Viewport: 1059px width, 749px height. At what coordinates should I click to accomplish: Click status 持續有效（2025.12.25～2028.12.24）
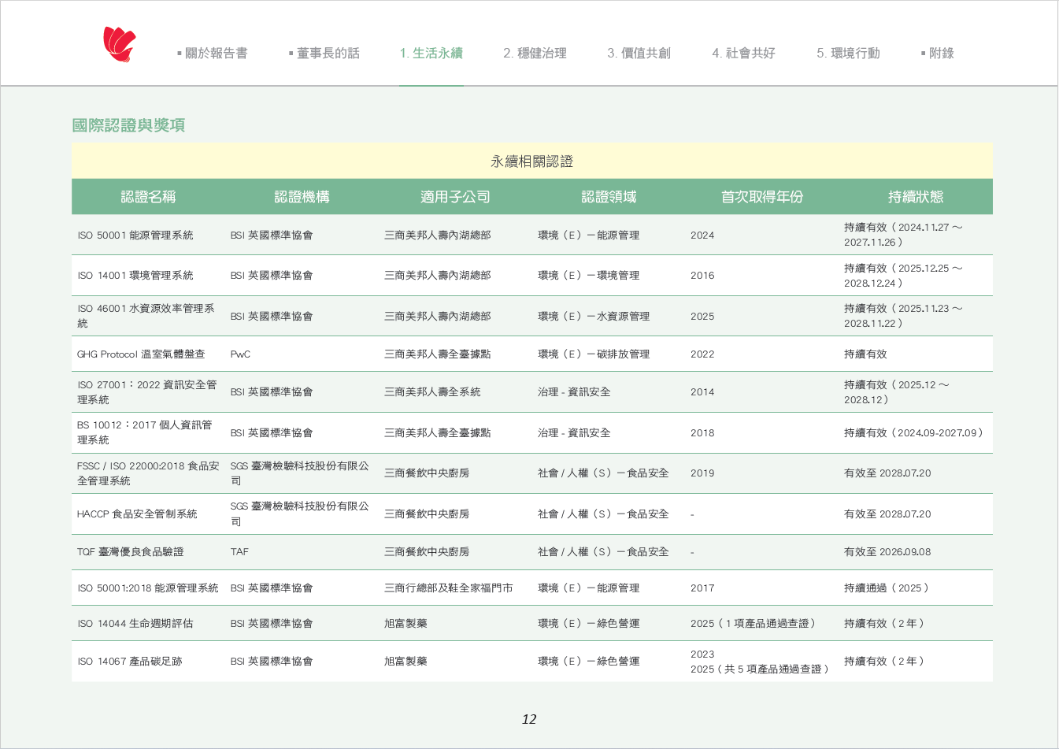(903, 276)
